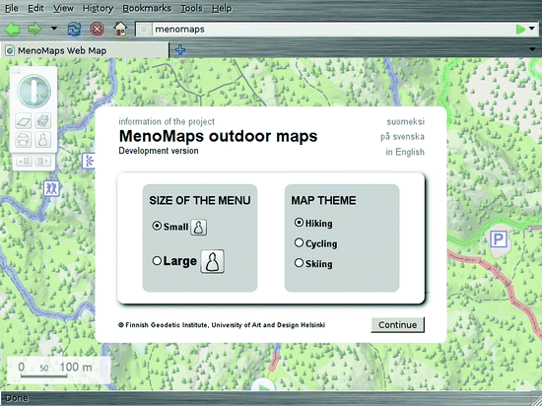Image resolution: width=542 pixels, height=406 pixels.
Task: Click the single map sheet icon
Action: pyautogui.click(x=24, y=121)
